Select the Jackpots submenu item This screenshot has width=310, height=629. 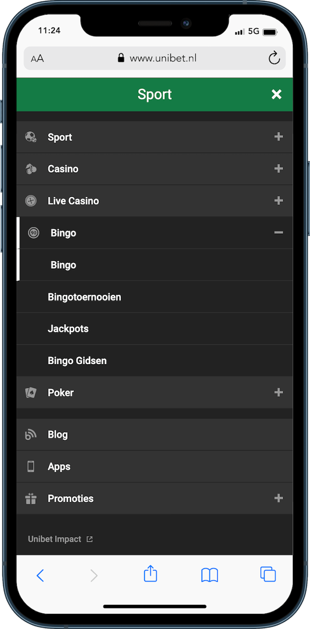pyautogui.click(x=68, y=329)
